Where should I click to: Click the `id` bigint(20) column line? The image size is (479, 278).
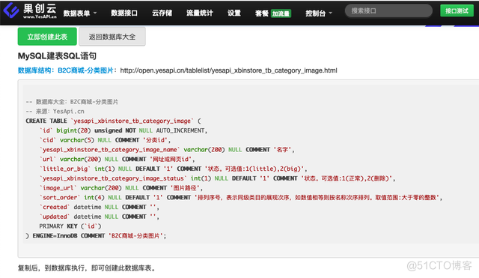123,130
